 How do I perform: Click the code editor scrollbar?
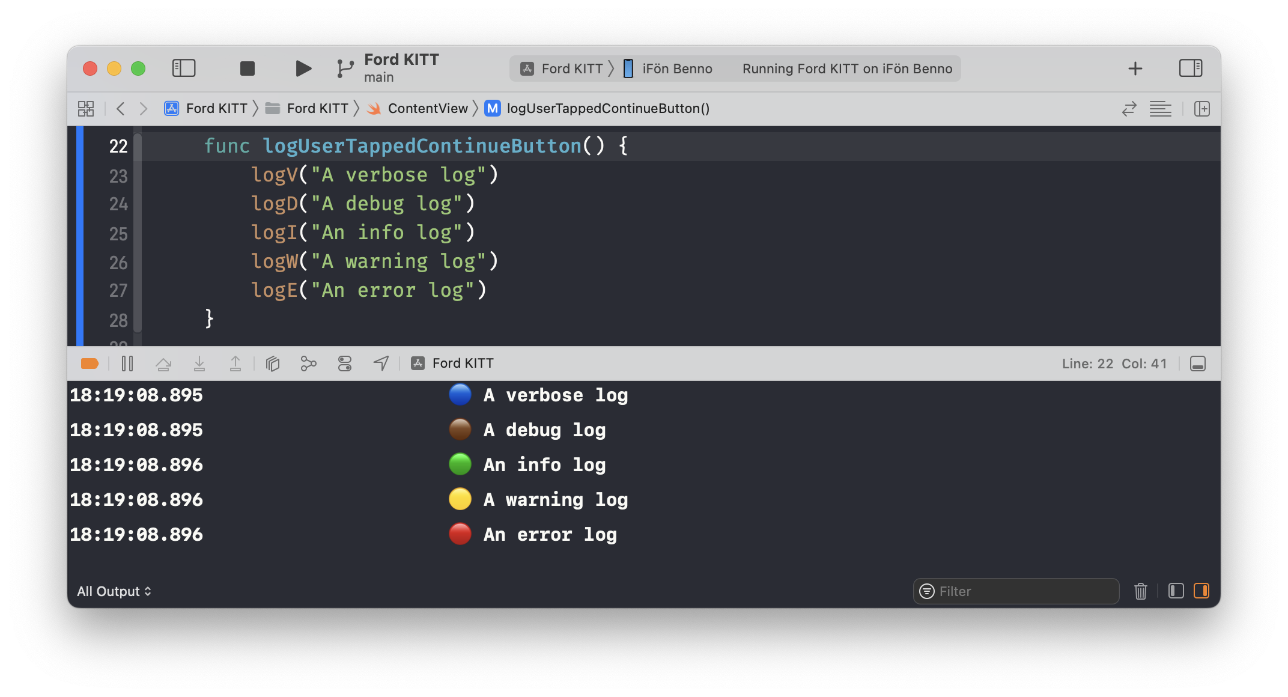(138, 233)
